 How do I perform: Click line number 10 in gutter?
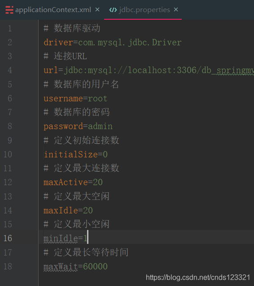pyautogui.click(x=8, y=155)
